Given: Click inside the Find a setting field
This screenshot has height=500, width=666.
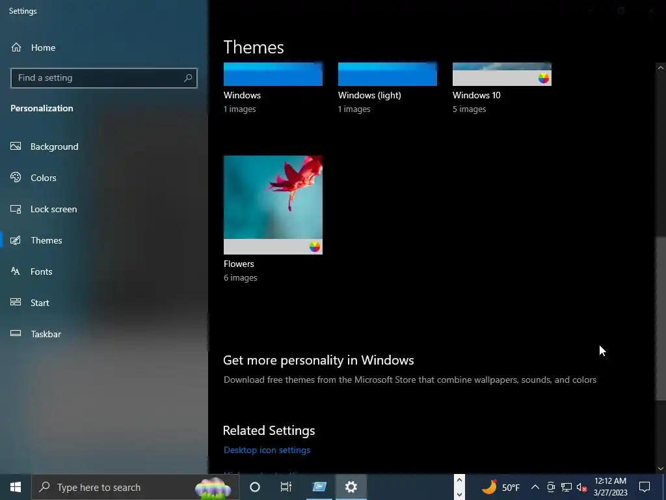Looking at the screenshot, I should point(103,78).
